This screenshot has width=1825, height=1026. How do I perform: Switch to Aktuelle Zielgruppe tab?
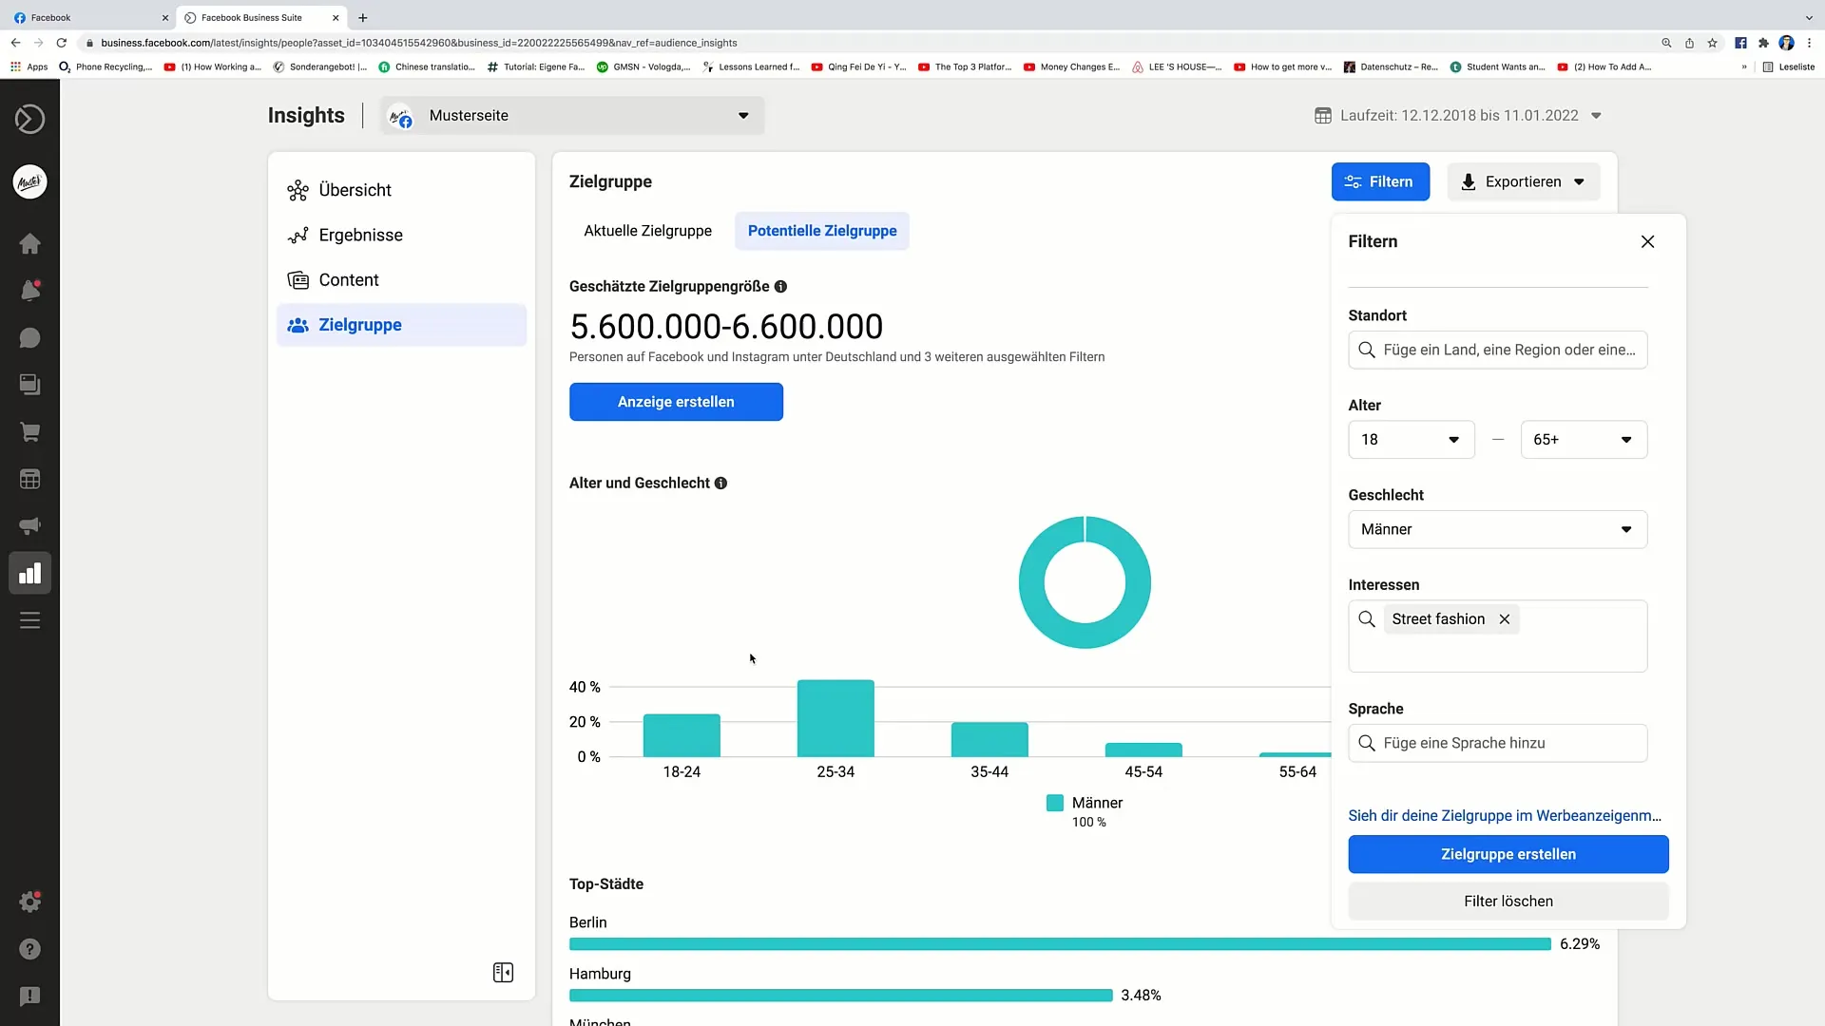click(x=648, y=231)
